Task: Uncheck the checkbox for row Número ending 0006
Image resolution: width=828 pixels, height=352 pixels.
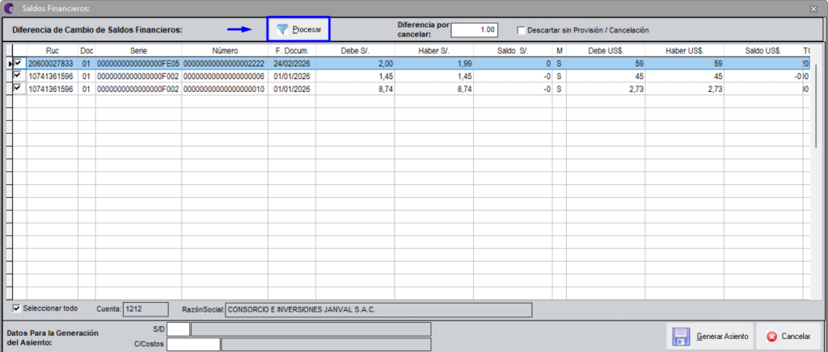Action: (x=19, y=76)
